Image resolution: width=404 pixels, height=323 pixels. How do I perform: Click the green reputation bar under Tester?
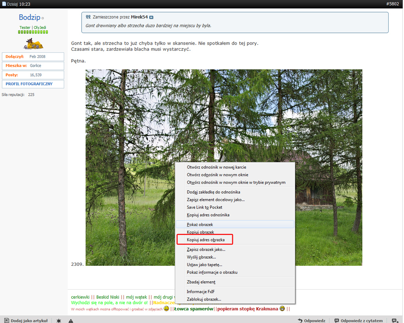[33, 32]
